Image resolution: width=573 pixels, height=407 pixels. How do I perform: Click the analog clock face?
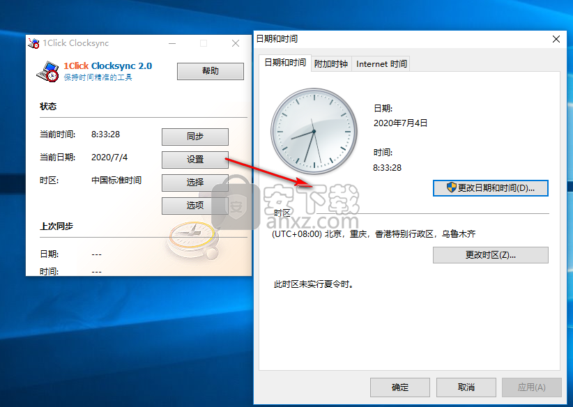[x=314, y=131]
